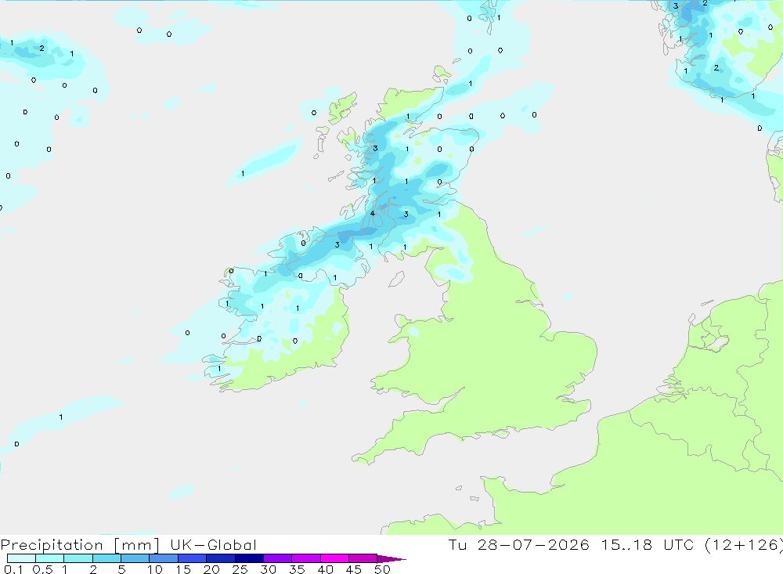783x574 pixels.
Task: Click the '25' legend label
Action: tap(240, 569)
